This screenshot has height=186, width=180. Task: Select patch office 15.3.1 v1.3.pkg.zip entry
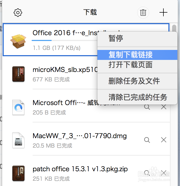tap(86, 173)
